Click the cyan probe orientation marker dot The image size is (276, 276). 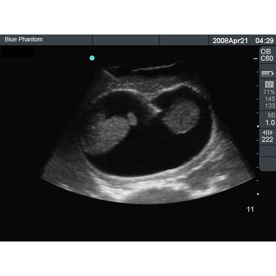tap(92, 58)
